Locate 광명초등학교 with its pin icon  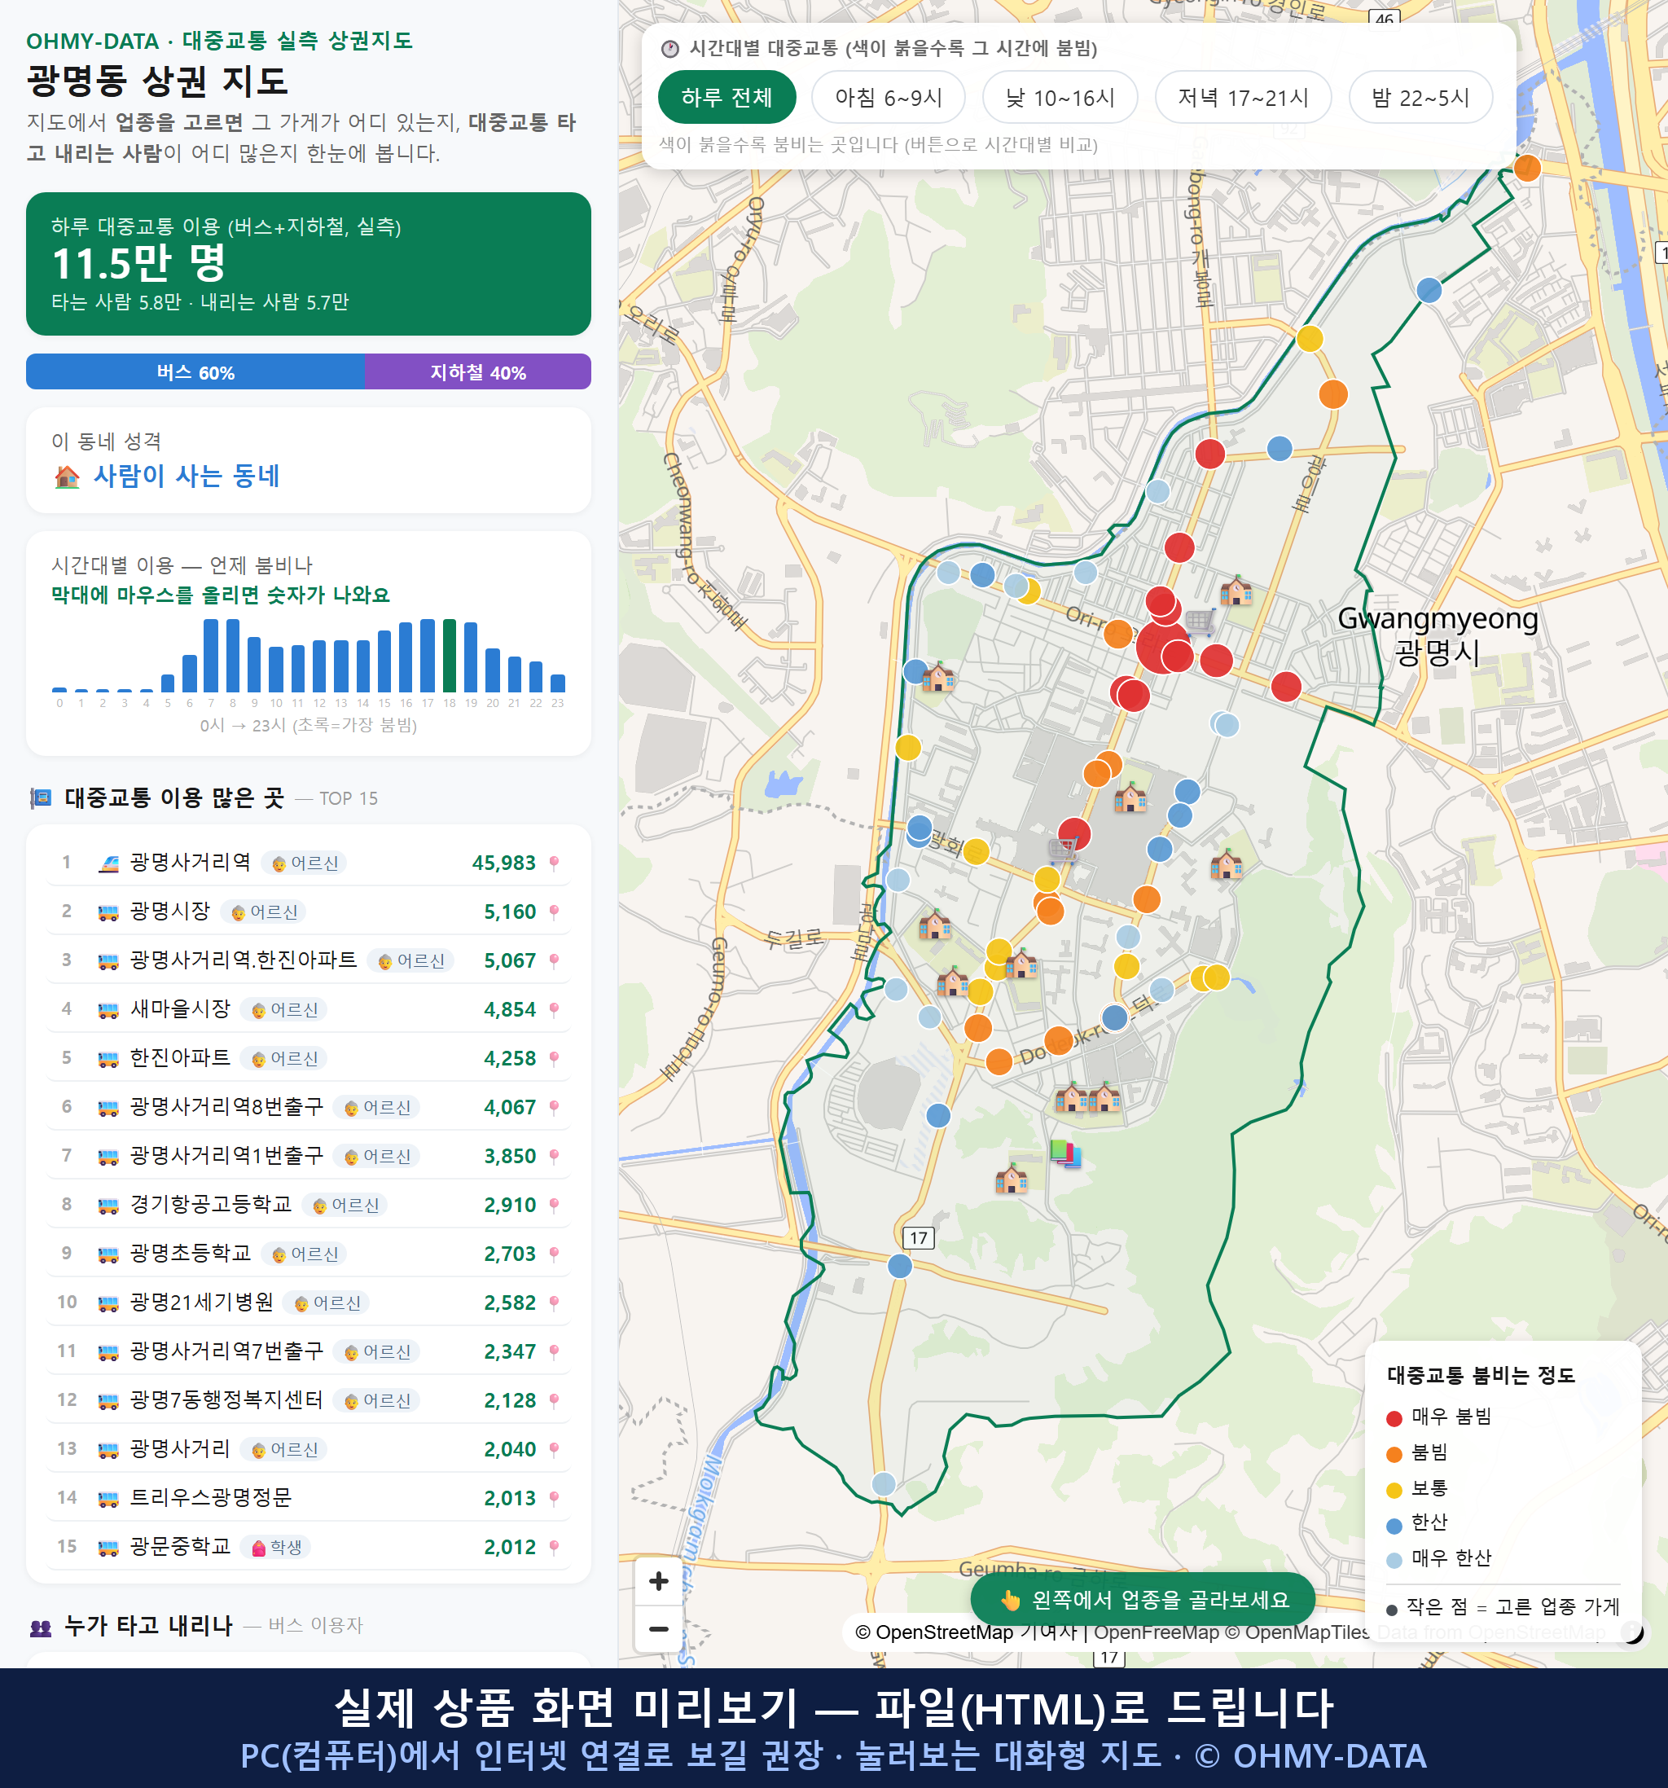tap(554, 1254)
